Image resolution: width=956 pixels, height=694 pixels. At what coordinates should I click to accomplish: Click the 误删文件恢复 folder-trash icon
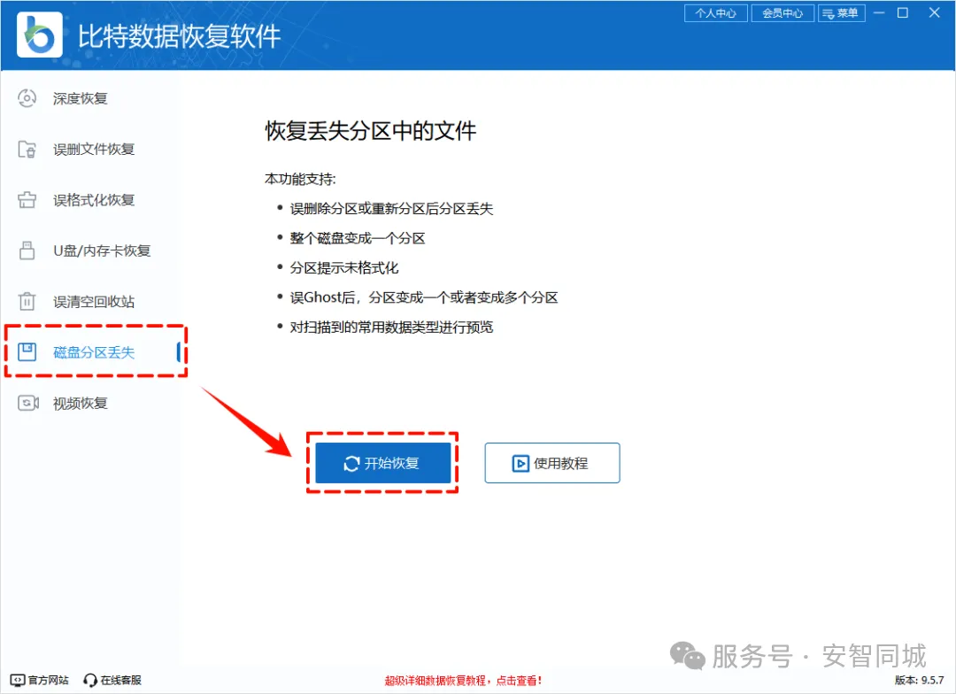coord(27,149)
